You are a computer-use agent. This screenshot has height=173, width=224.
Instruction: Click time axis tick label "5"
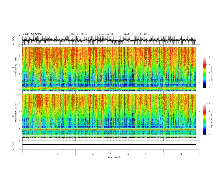(x=111, y=154)
